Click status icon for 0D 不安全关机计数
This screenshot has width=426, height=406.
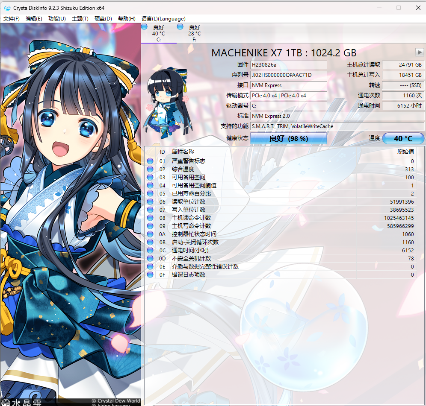150,258
